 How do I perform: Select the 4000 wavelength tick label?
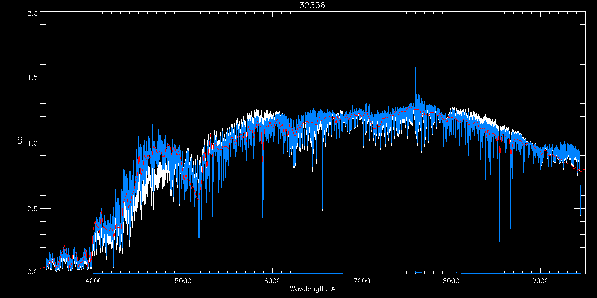tap(93, 280)
